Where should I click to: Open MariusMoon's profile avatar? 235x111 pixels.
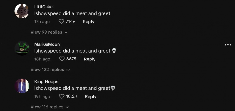tap(22, 48)
